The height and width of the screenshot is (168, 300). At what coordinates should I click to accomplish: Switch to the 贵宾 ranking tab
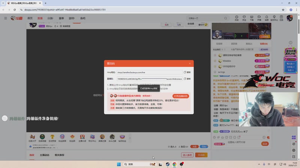[x=249, y=44]
